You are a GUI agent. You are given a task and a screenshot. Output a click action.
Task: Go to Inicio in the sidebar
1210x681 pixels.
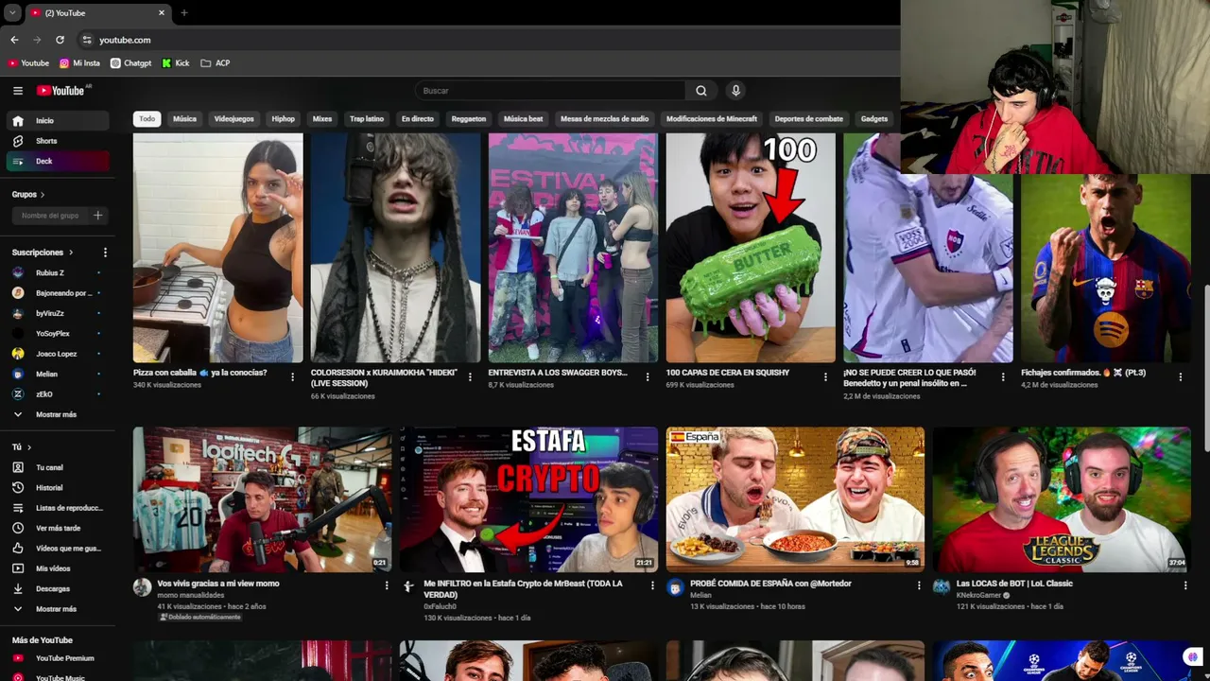pos(58,121)
